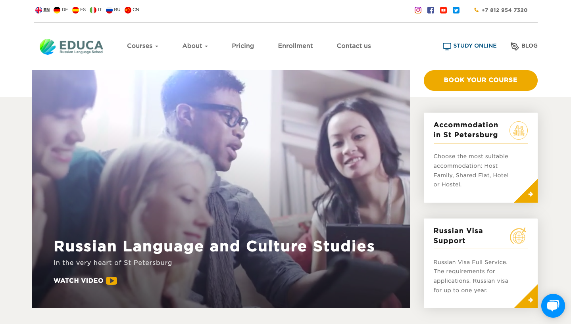Expand the About dropdown menu
This screenshot has width=571, height=324.
point(195,46)
